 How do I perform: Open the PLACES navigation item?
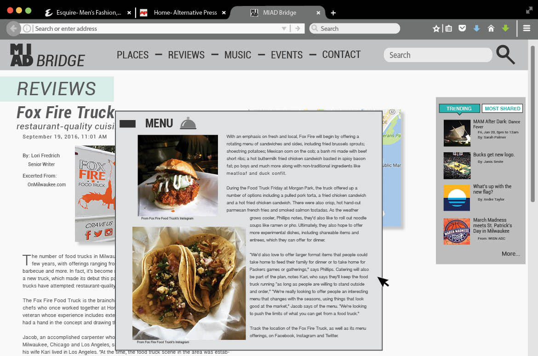(132, 55)
